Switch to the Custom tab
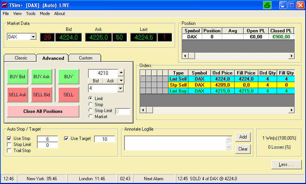This screenshot has height=184, width=306. pyautogui.click(x=85, y=58)
